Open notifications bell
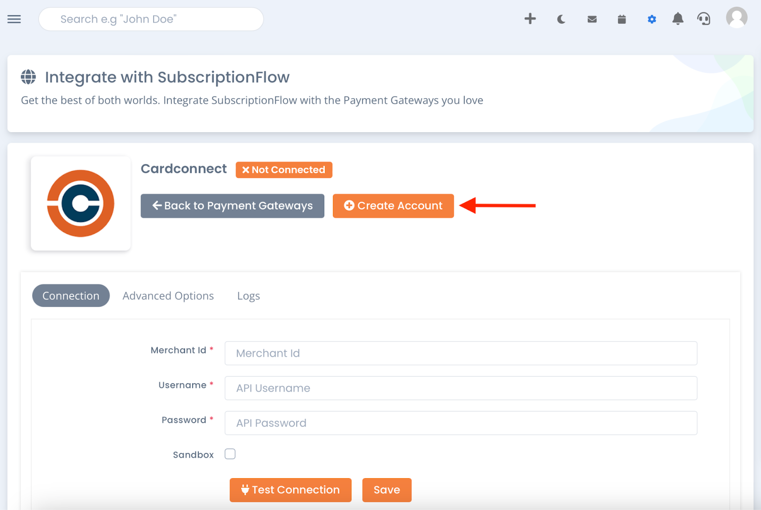Screen dimensions: 761x510 678,19
